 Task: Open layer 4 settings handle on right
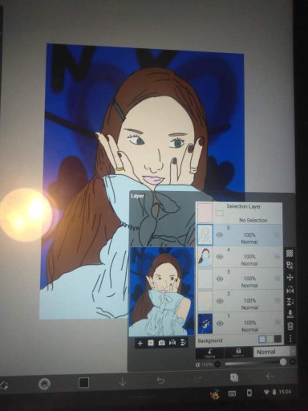pyautogui.click(x=278, y=257)
